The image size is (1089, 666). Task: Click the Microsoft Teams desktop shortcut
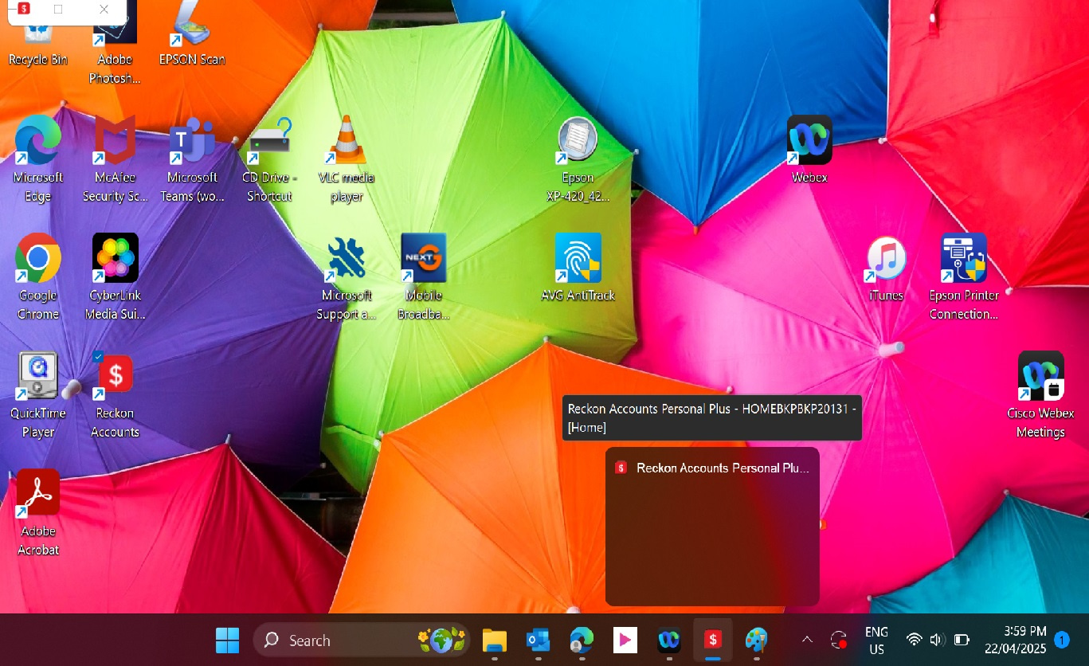tap(192, 159)
